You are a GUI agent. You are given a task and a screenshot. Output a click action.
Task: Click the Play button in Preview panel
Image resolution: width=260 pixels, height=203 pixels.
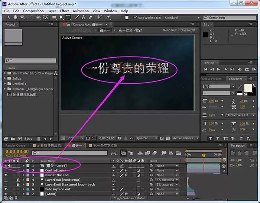click(x=218, y=70)
